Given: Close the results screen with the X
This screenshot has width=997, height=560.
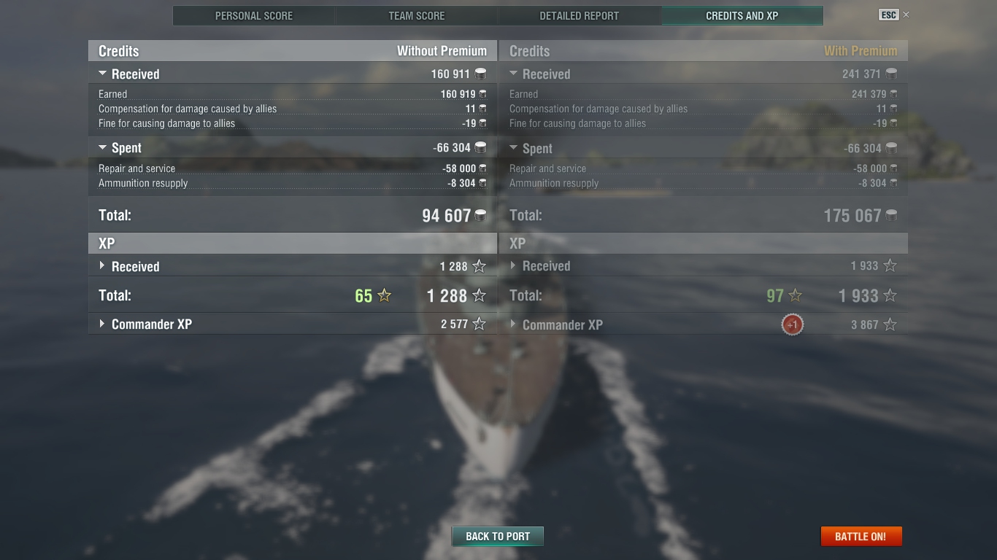Looking at the screenshot, I should pyautogui.click(x=906, y=15).
